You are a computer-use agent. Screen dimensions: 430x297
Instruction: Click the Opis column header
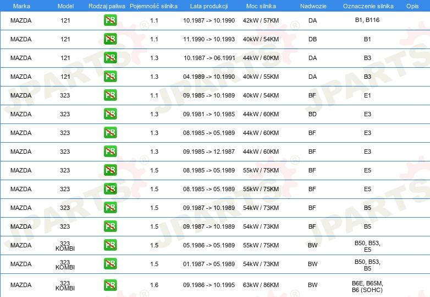pyautogui.click(x=412, y=6)
